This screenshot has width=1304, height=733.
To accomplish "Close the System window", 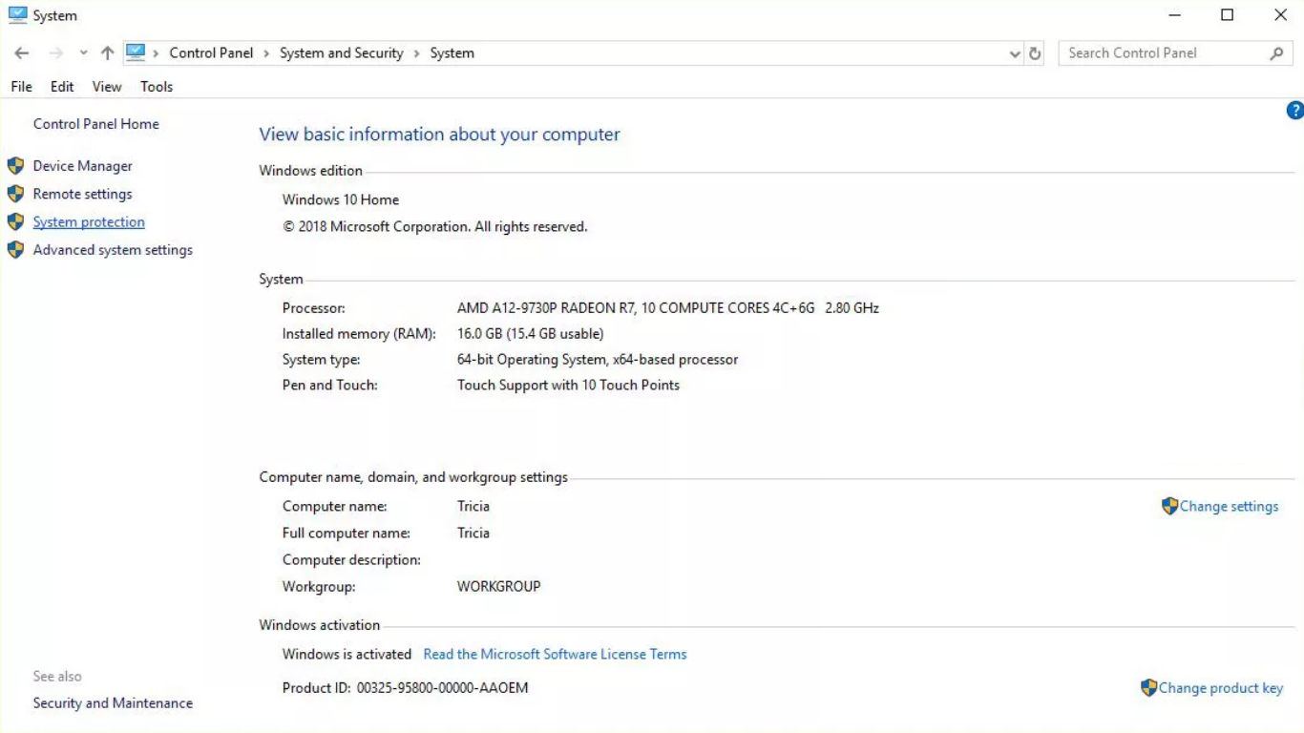I will coord(1280,15).
